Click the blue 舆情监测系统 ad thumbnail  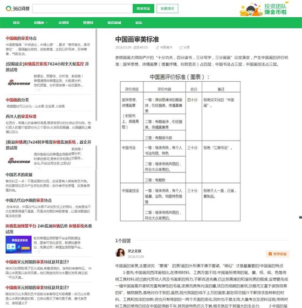pos(18,244)
